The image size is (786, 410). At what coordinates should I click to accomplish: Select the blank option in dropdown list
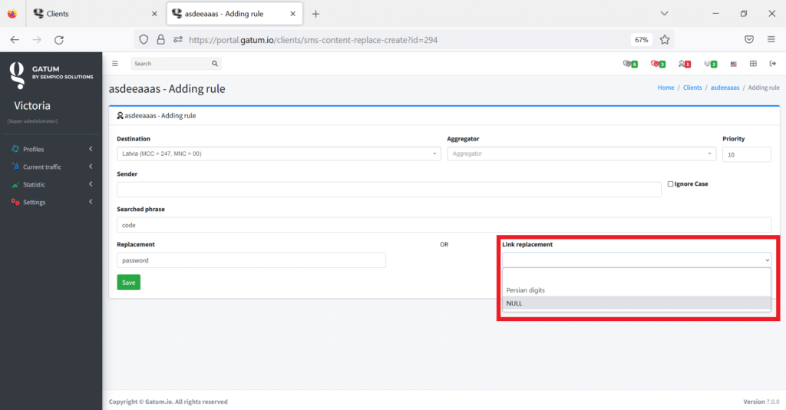[x=636, y=276]
